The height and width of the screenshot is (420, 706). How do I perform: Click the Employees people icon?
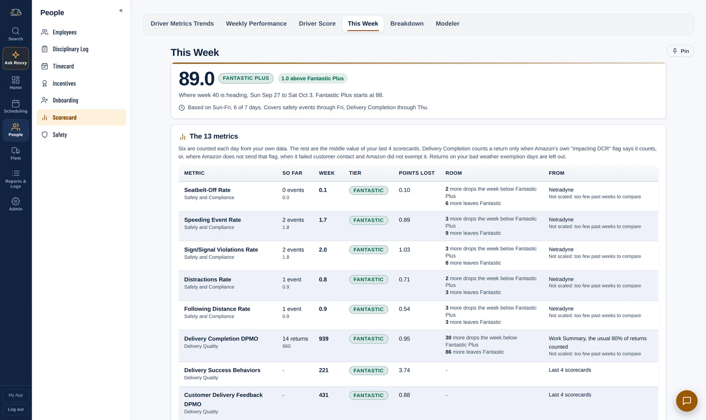(45, 32)
